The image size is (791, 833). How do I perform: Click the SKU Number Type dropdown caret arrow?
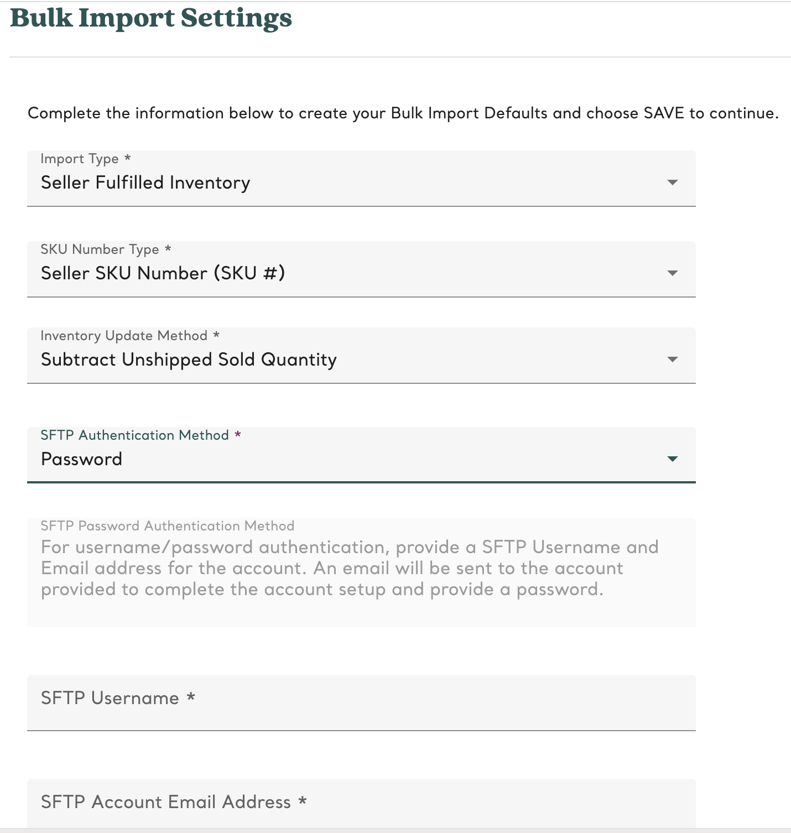(673, 273)
